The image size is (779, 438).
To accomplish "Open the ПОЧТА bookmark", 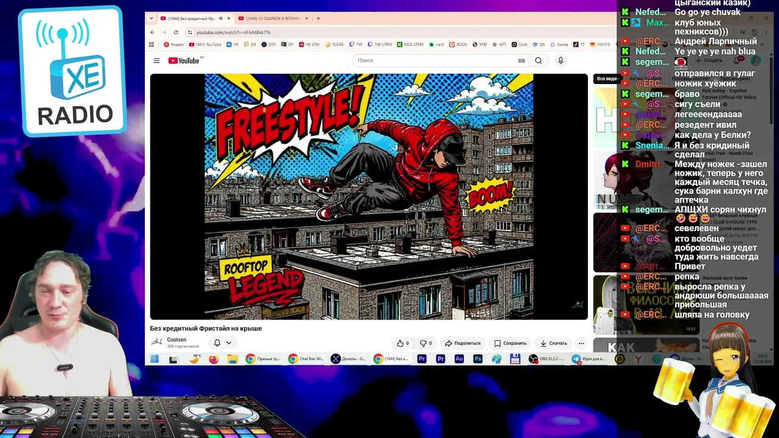I will coord(600,44).
